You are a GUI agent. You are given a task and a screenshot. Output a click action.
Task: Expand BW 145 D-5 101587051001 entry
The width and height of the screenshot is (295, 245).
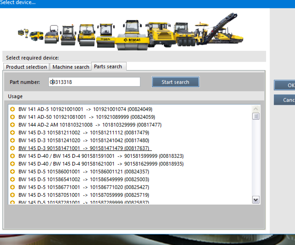coord(12,195)
